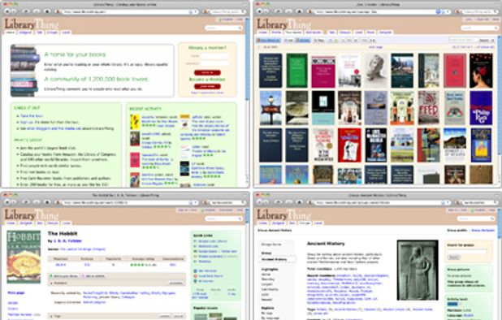The height and width of the screenshot is (320, 502).
Task: Open the green book cover in the first row
Action: click(x=296, y=71)
